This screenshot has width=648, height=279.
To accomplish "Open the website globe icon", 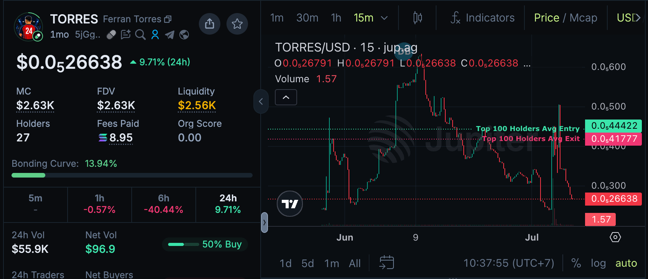I will (x=184, y=35).
